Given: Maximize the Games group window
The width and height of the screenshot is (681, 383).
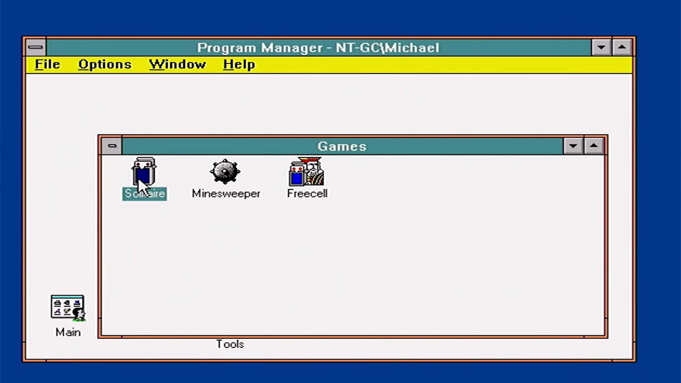Looking at the screenshot, I should pos(594,146).
